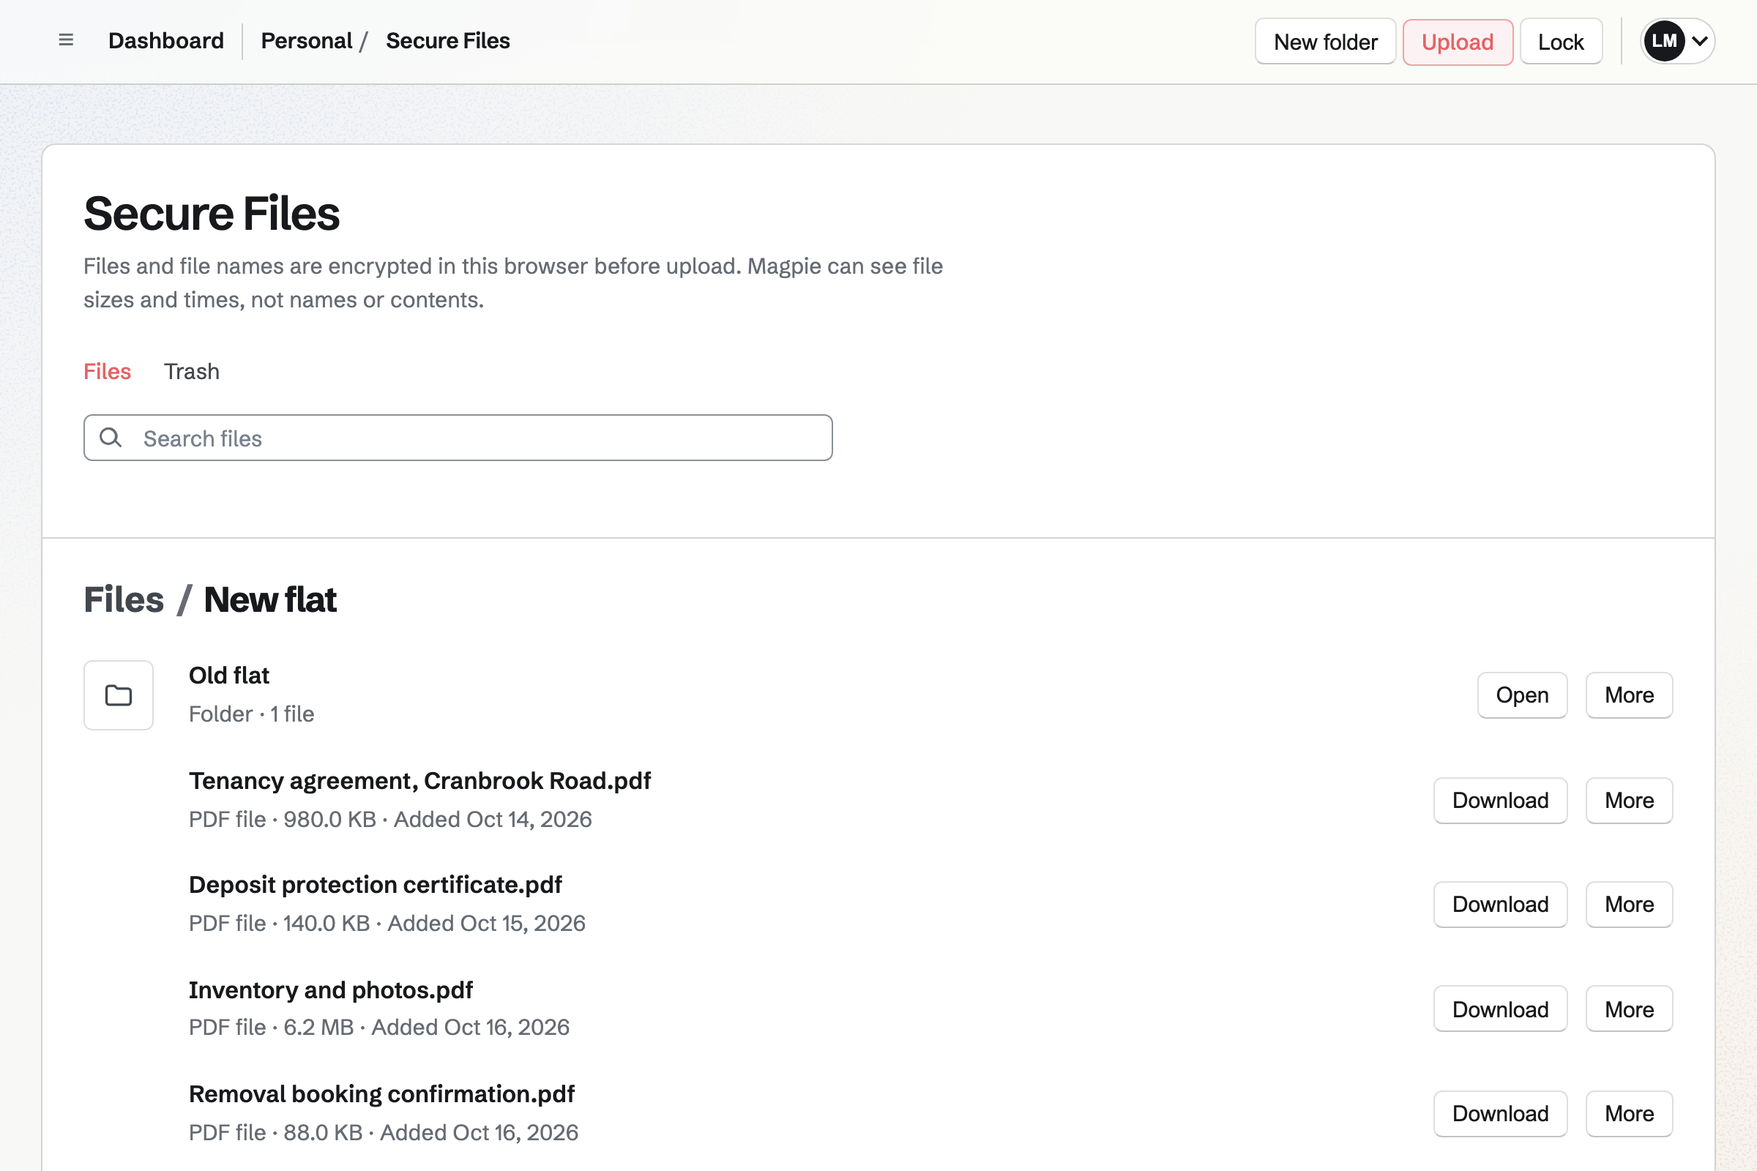Click Secure Files breadcrumb in the header
The height and width of the screenshot is (1171, 1757).
[x=447, y=40]
